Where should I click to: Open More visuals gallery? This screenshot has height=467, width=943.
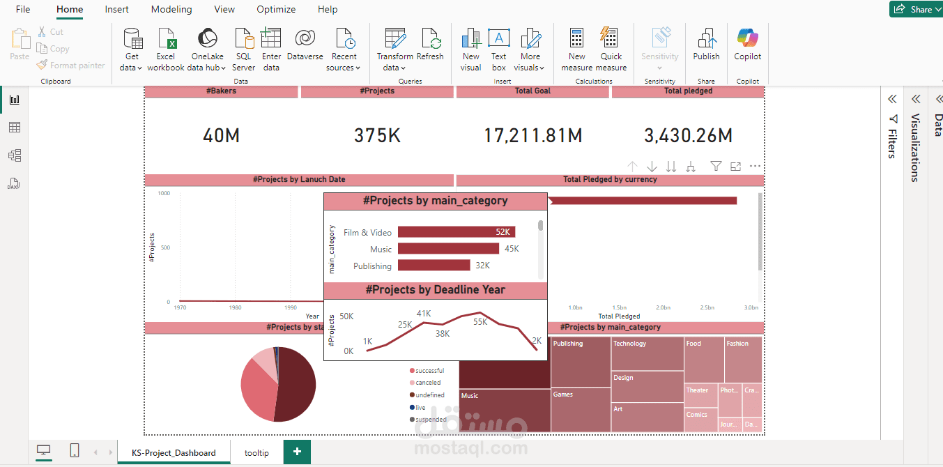(x=530, y=49)
